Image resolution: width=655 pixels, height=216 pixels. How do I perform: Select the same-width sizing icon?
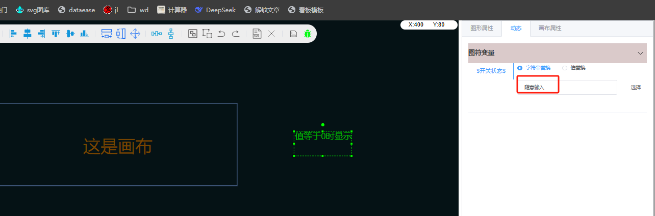pyautogui.click(x=107, y=34)
